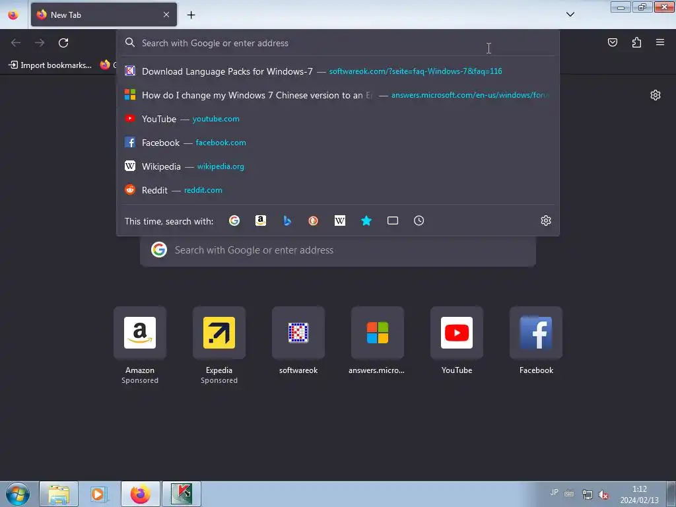Search this time with Amazon
This screenshot has height=507, width=676.
260,220
